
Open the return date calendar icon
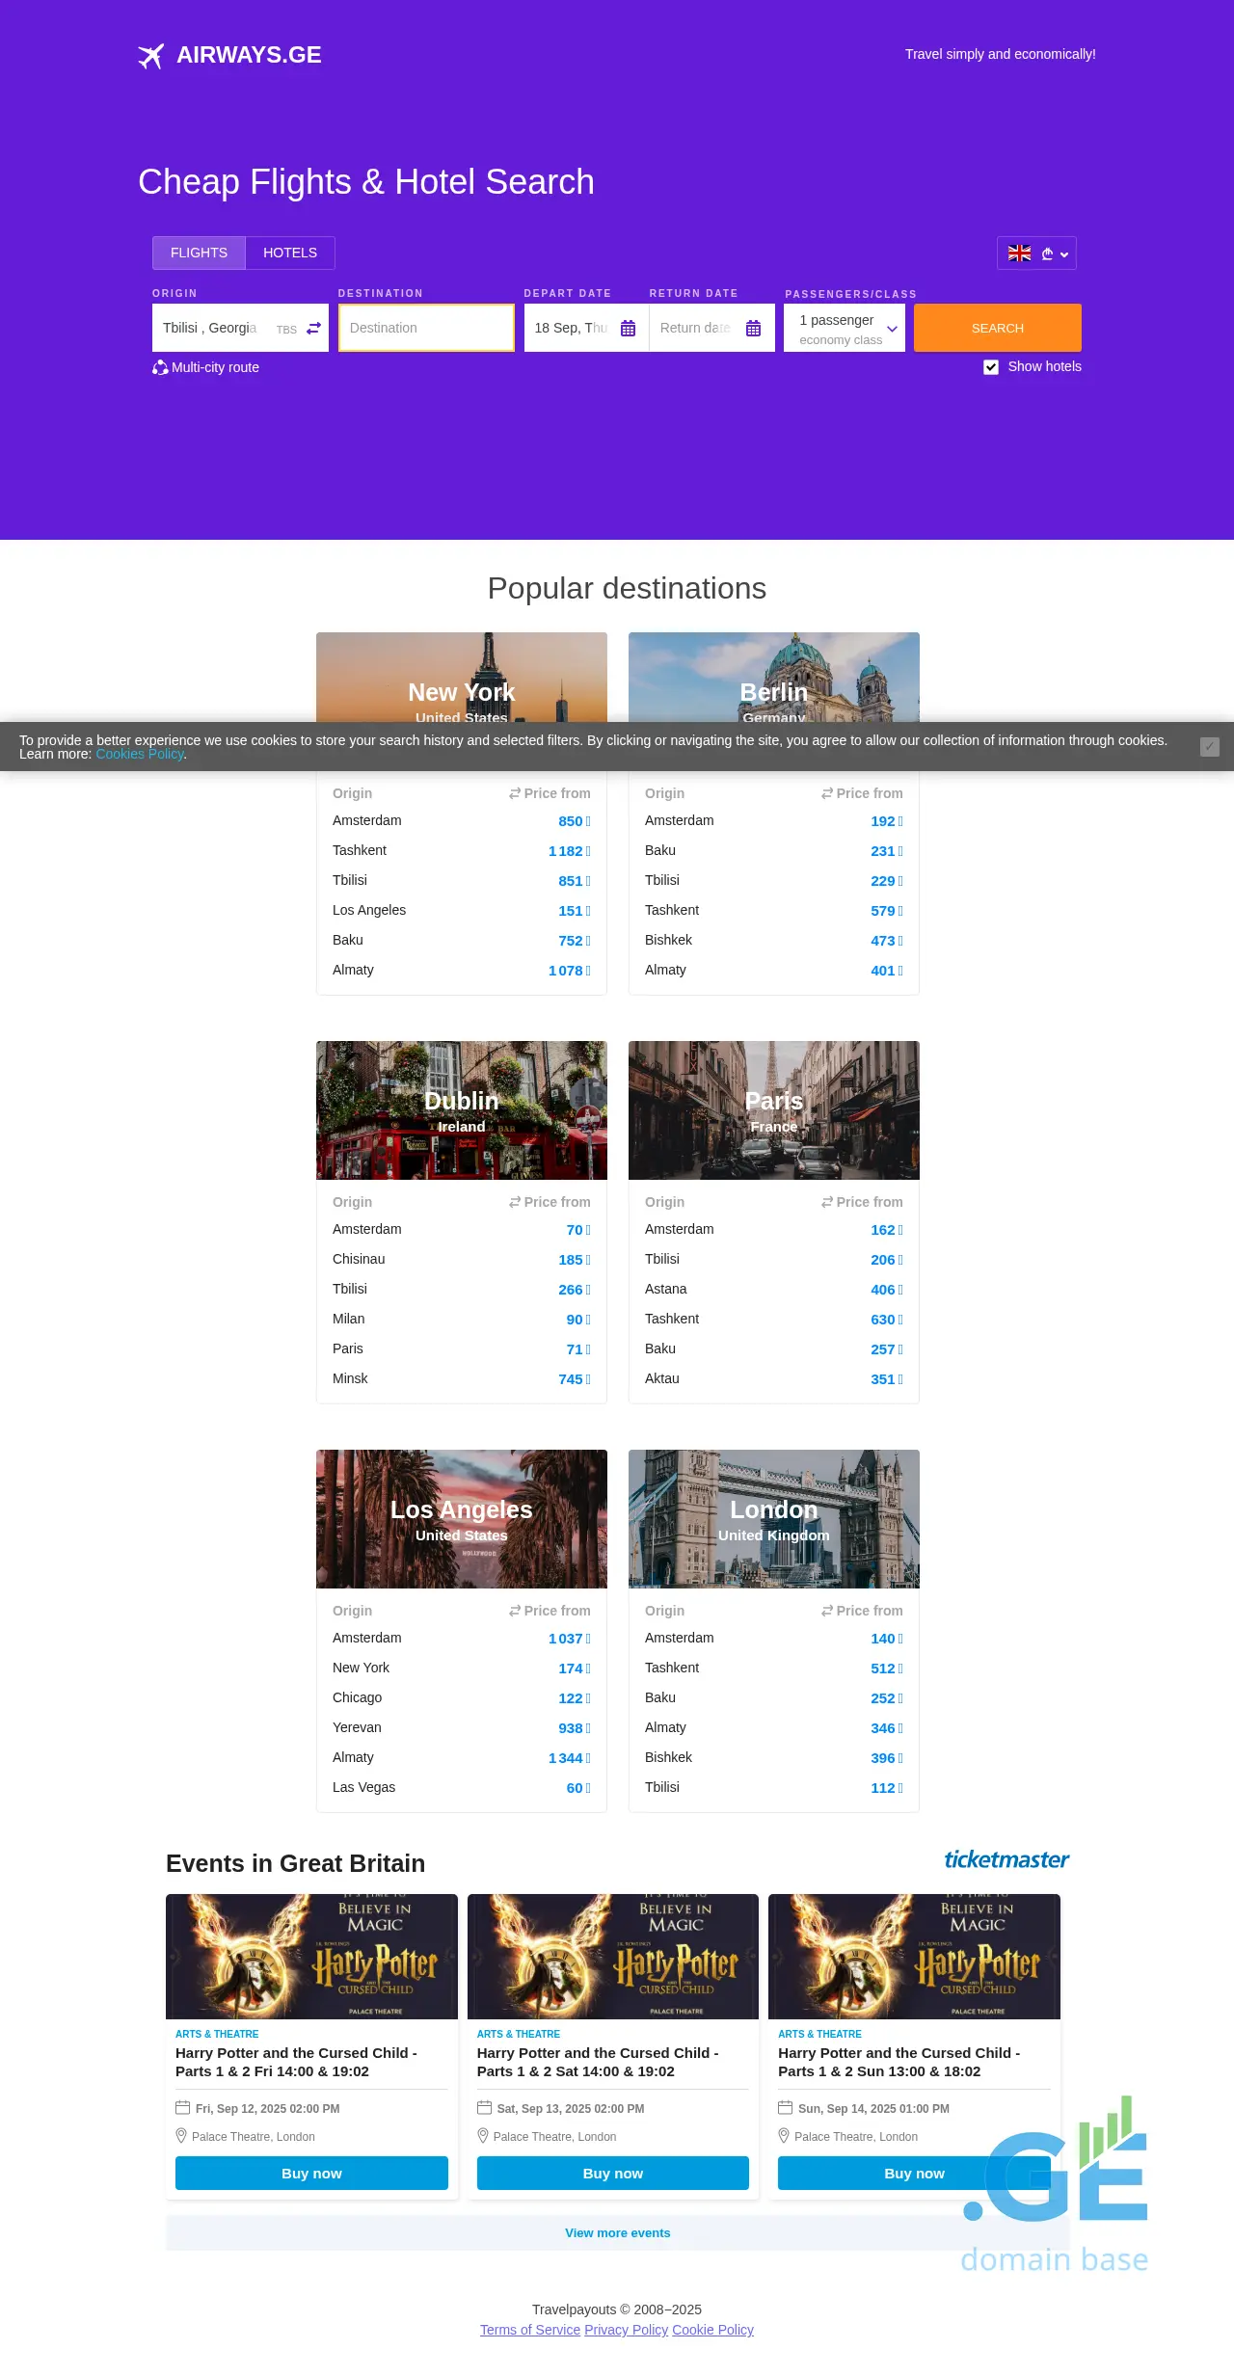tap(753, 329)
